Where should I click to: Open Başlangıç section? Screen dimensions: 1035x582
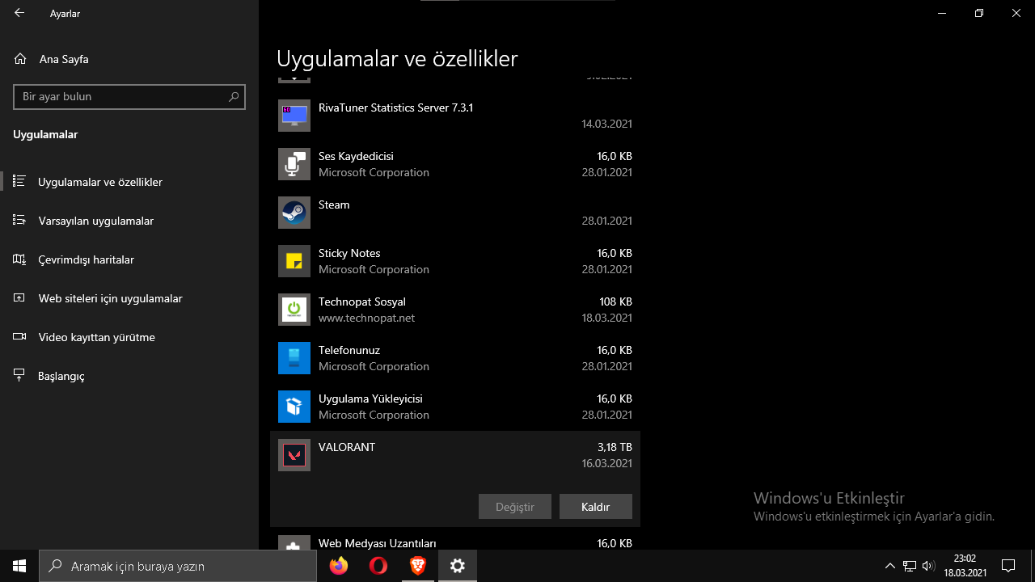click(x=129, y=376)
